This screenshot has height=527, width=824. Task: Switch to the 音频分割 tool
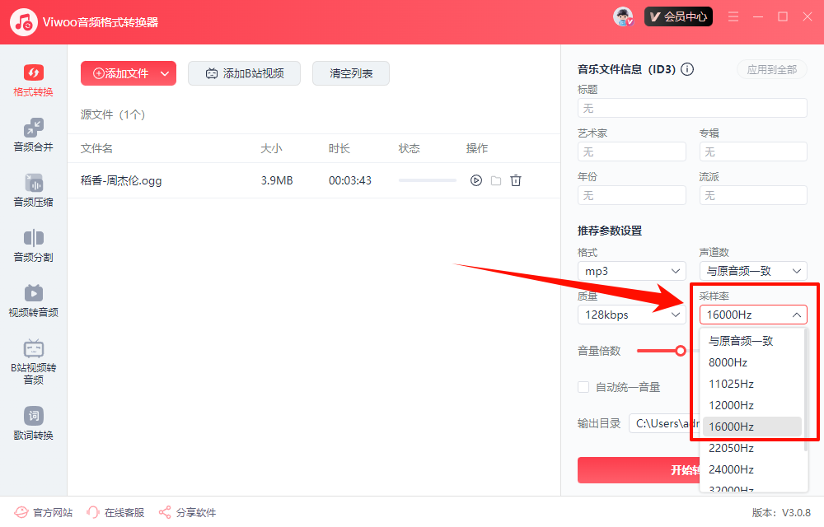(33, 245)
